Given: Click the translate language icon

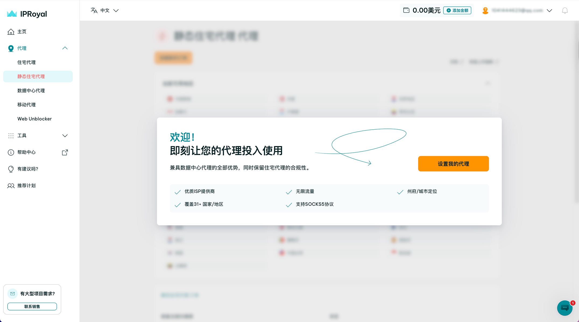Looking at the screenshot, I should click(94, 10).
